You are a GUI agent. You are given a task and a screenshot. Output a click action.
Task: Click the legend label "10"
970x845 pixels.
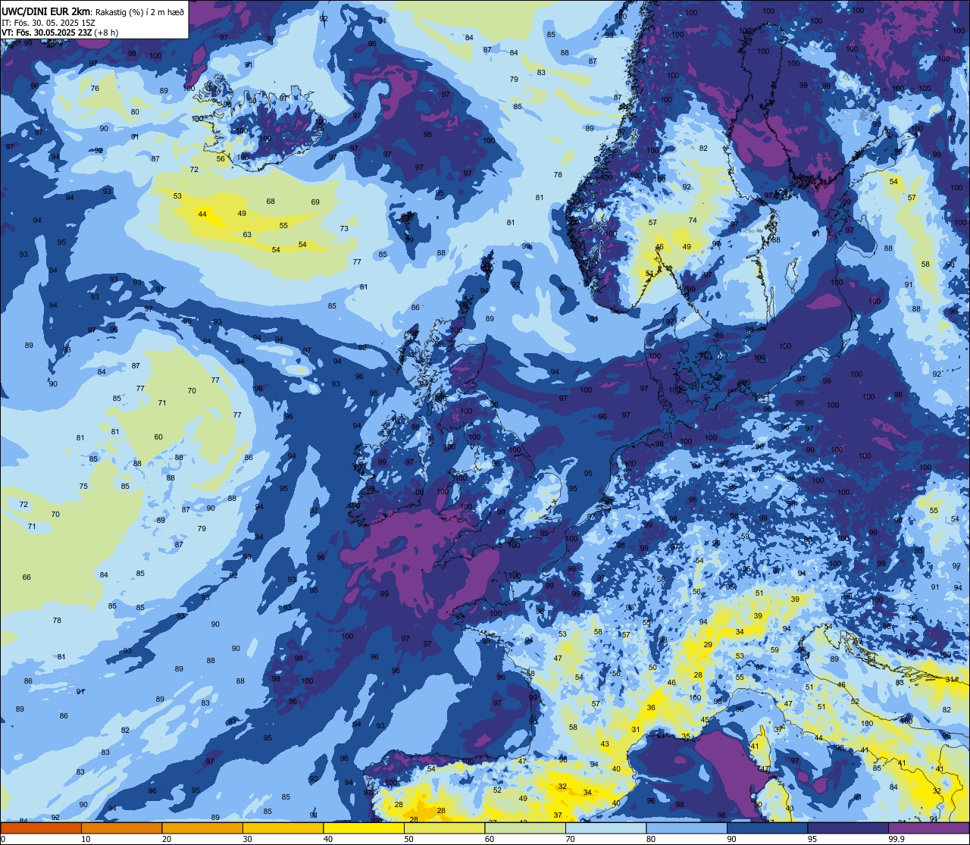click(x=86, y=839)
